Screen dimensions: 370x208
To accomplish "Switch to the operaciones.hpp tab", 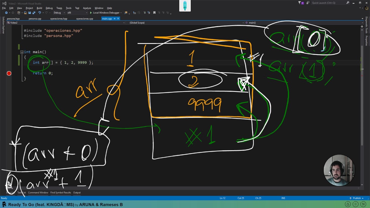I will (x=59, y=18).
